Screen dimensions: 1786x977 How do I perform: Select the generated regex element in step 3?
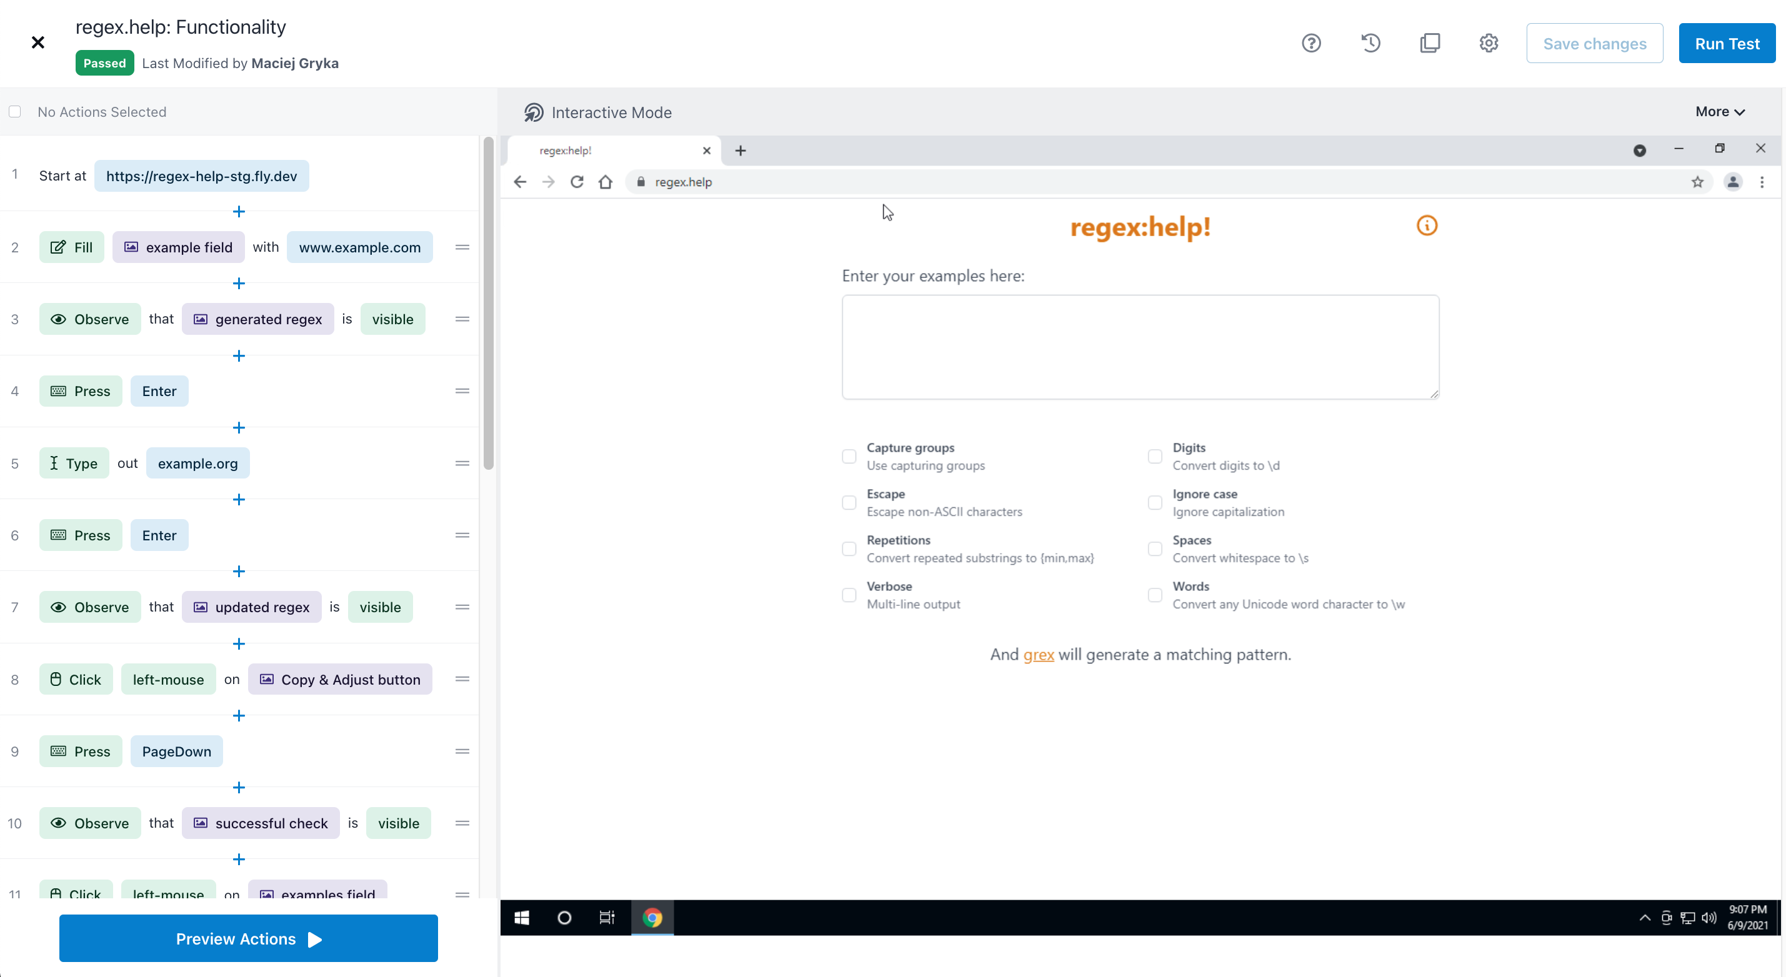[258, 319]
